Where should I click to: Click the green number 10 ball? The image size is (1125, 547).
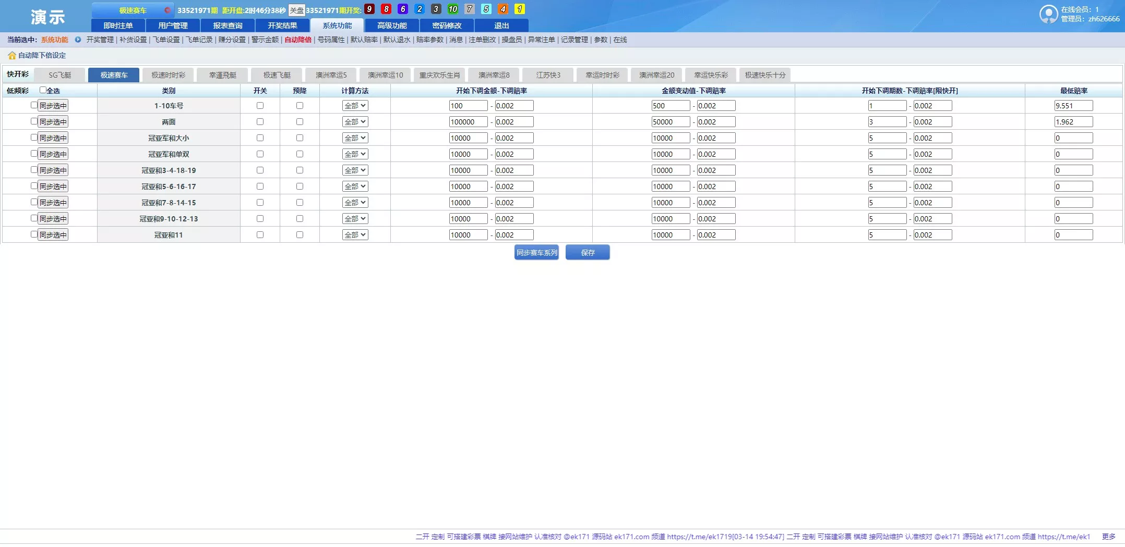(x=452, y=9)
